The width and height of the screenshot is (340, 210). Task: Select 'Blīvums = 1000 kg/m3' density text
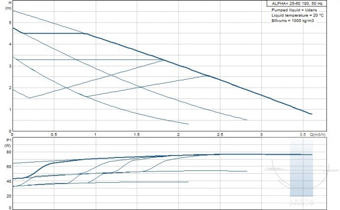(292, 20)
